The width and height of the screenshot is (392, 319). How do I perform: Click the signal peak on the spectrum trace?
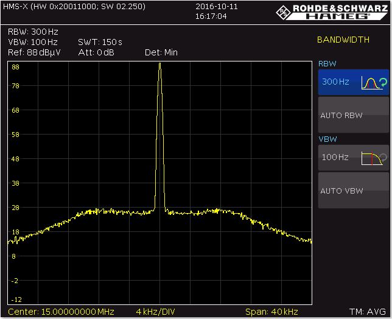[x=159, y=64]
